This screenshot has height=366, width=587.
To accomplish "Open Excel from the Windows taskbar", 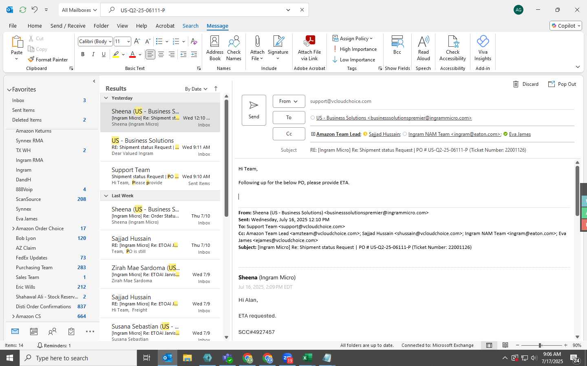I will [307, 358].
